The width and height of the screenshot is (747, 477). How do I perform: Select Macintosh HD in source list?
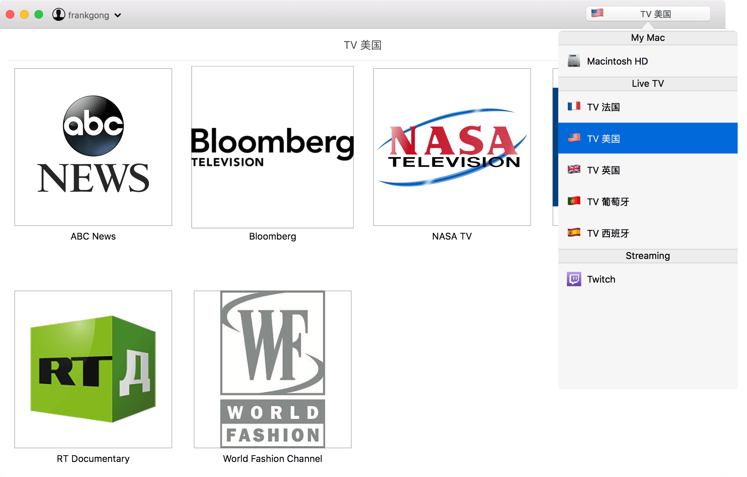648,61
